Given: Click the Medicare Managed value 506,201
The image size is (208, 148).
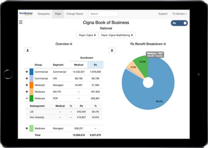Looking at the screenshot, I should [79, 128].
